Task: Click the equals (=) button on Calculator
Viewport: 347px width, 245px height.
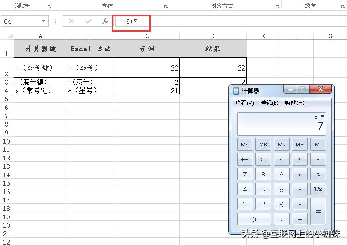Action: (318, 211)
